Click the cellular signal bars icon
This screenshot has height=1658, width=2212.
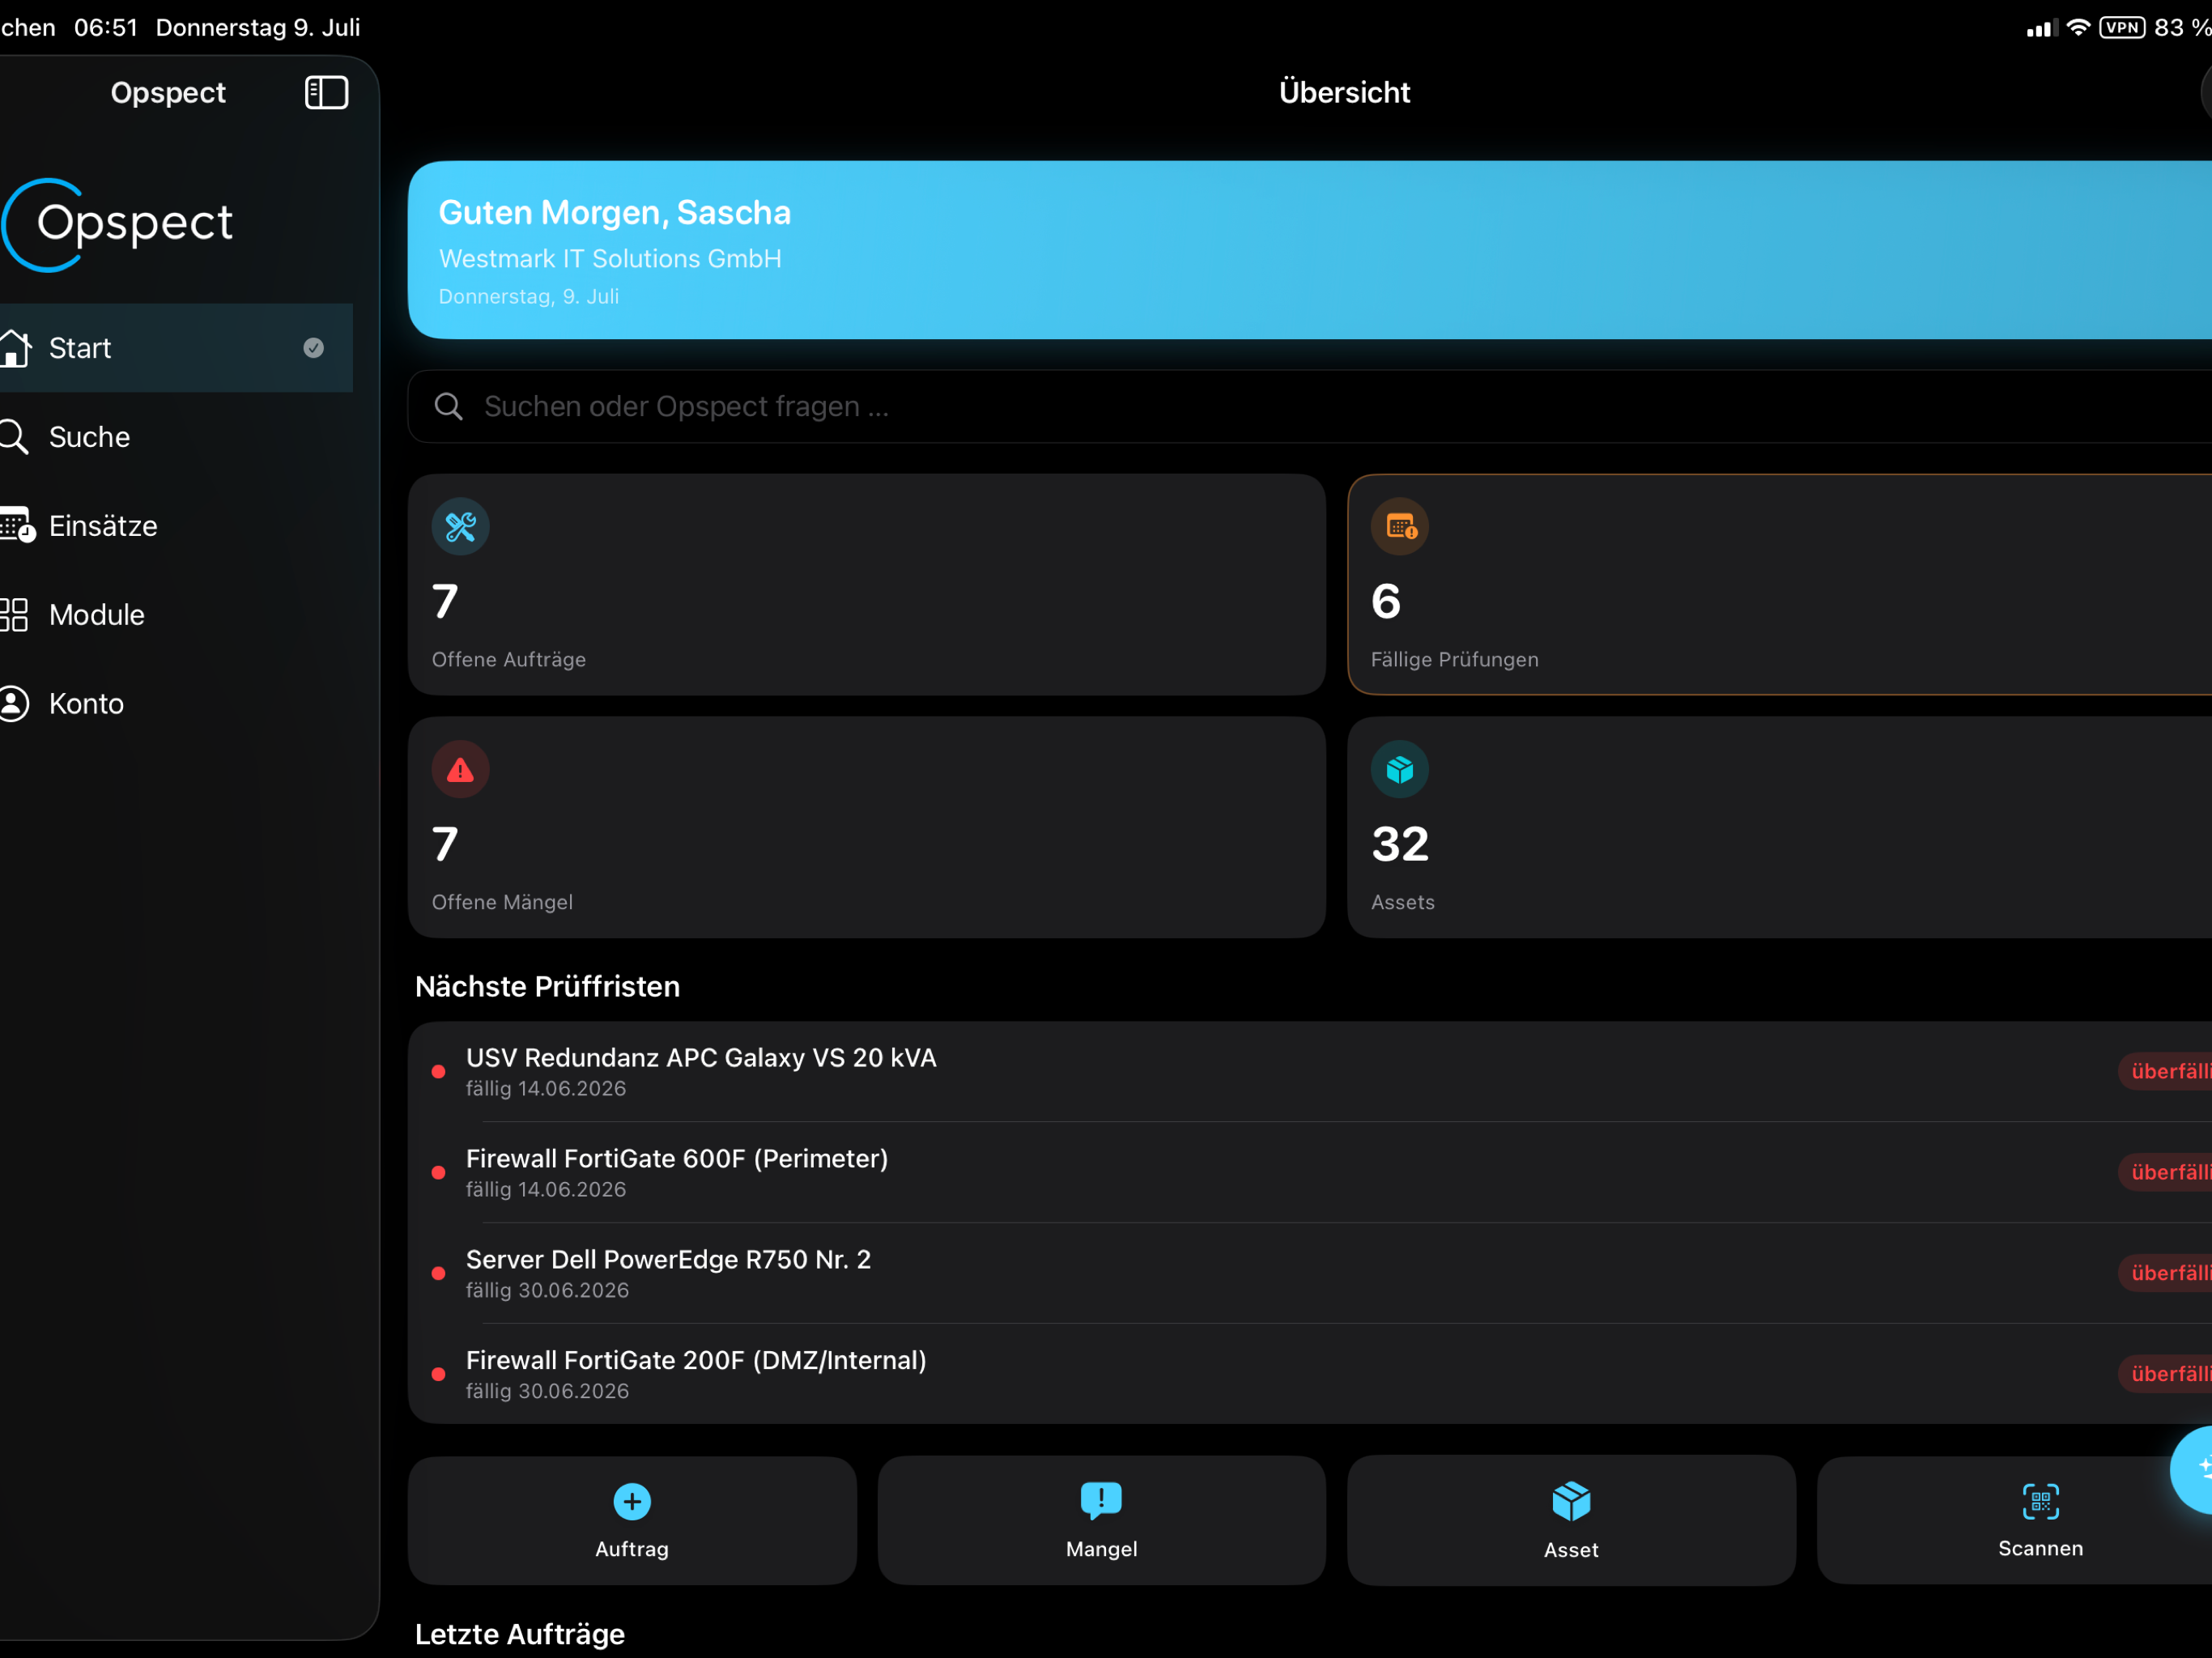[2041, 28]
